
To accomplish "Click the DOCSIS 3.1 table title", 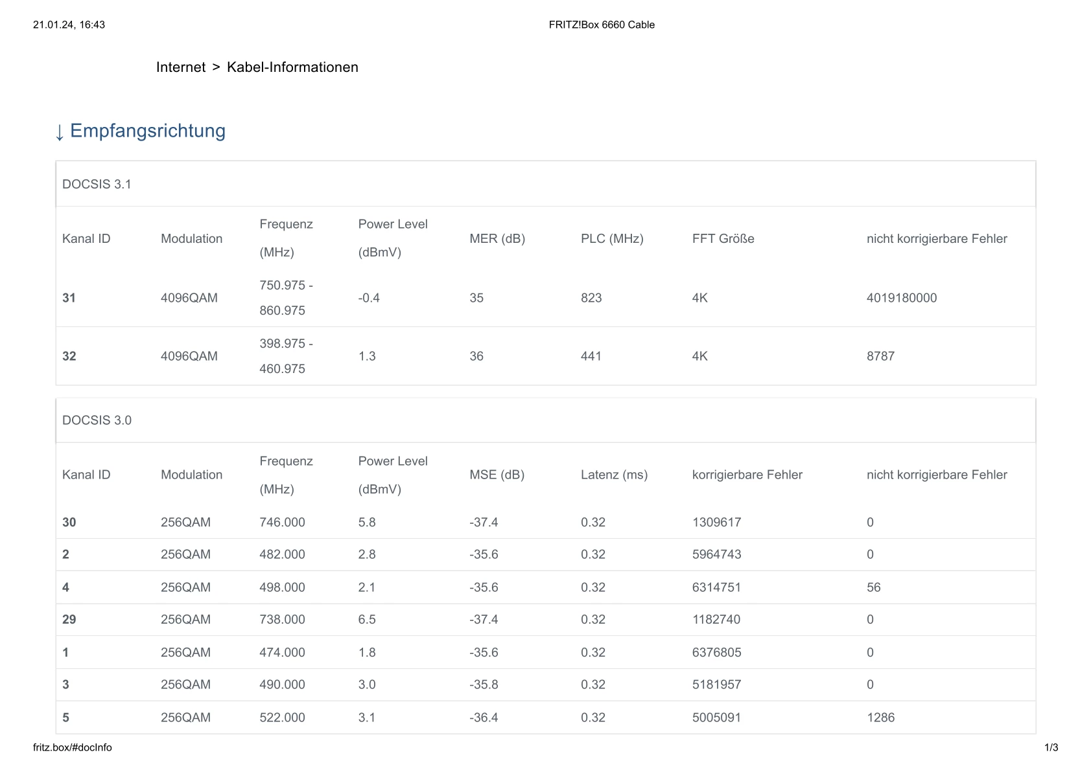I will 97,185.
